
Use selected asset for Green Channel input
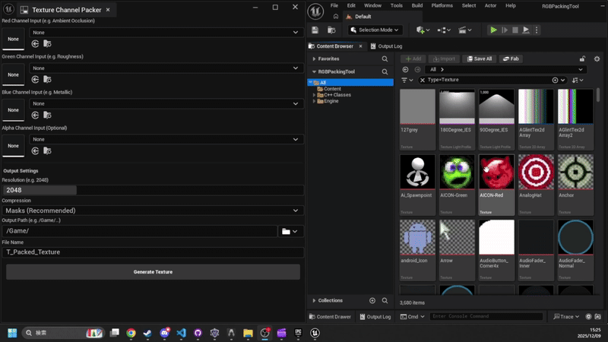click(x=35, y=80)
